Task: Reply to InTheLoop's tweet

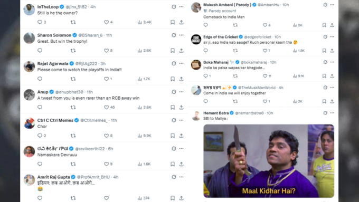Action: [x=40, y=22]
